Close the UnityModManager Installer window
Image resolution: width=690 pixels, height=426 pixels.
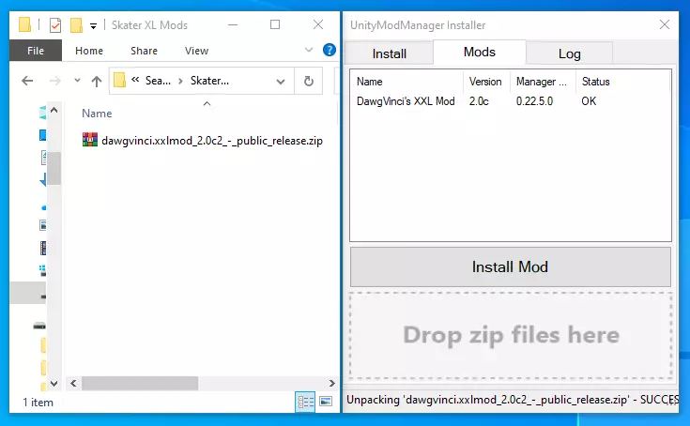click(665, 24)
